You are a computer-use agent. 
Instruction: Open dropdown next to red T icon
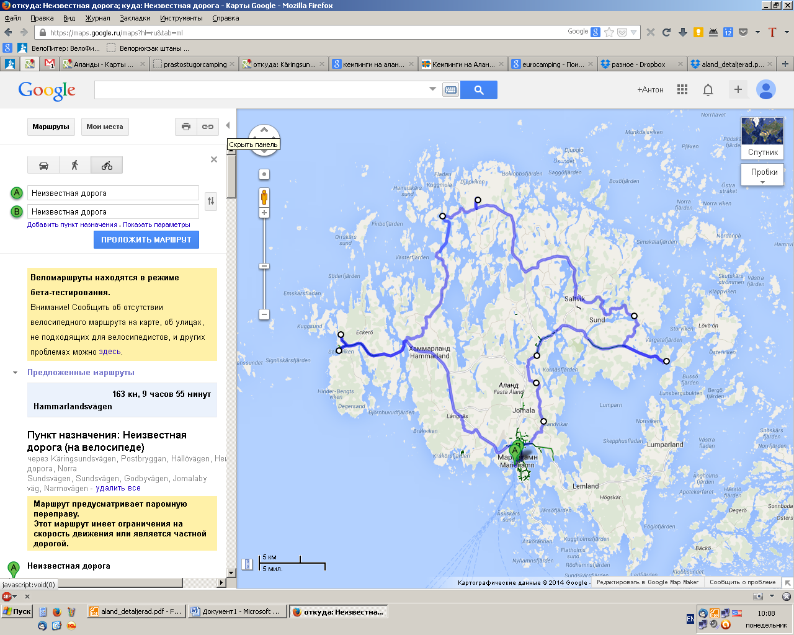(787, 32)
